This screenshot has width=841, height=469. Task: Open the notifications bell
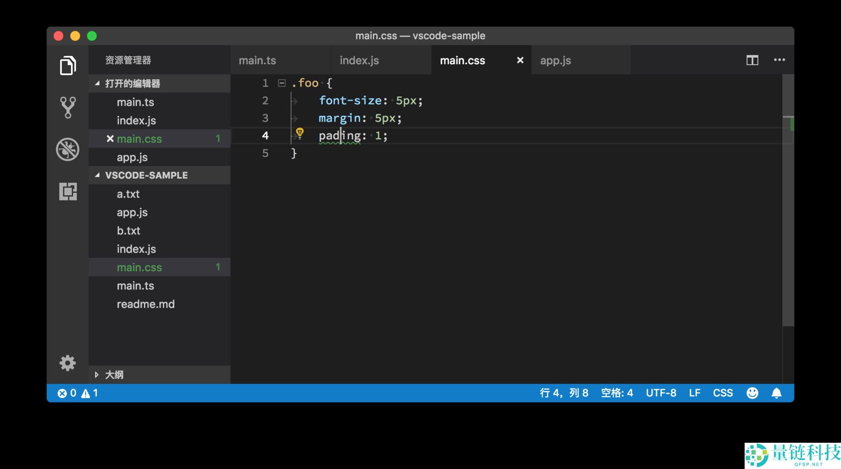pos(776,393)
